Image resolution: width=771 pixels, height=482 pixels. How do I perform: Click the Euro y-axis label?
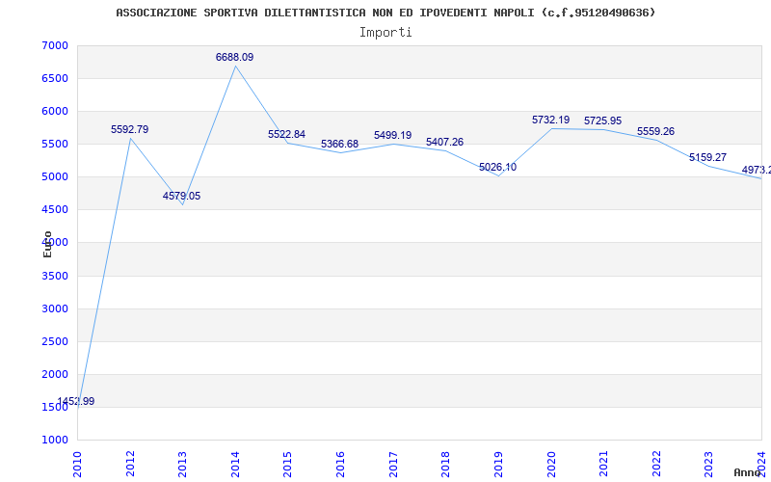coord(47,245)
